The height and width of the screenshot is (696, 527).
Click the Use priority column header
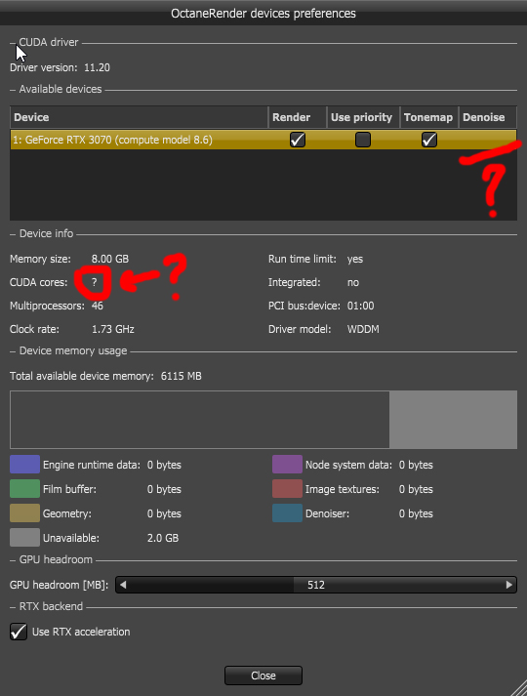click(363, 117)
